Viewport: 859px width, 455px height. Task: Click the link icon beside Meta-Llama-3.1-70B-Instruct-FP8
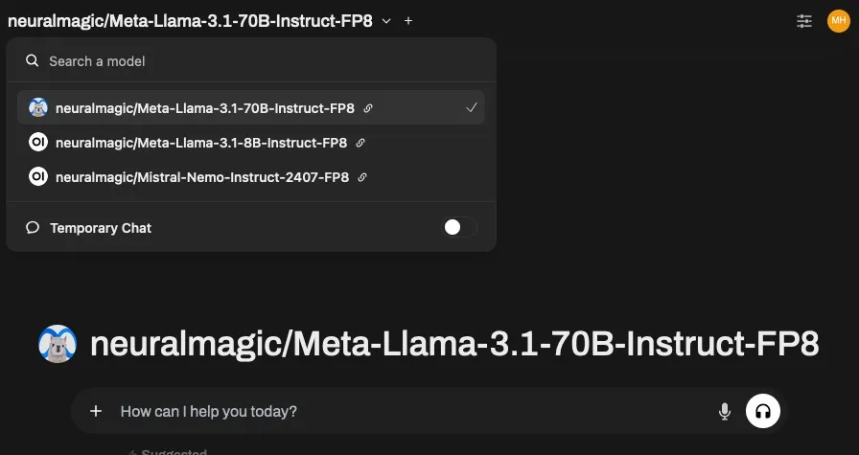(x=368, y=109)
